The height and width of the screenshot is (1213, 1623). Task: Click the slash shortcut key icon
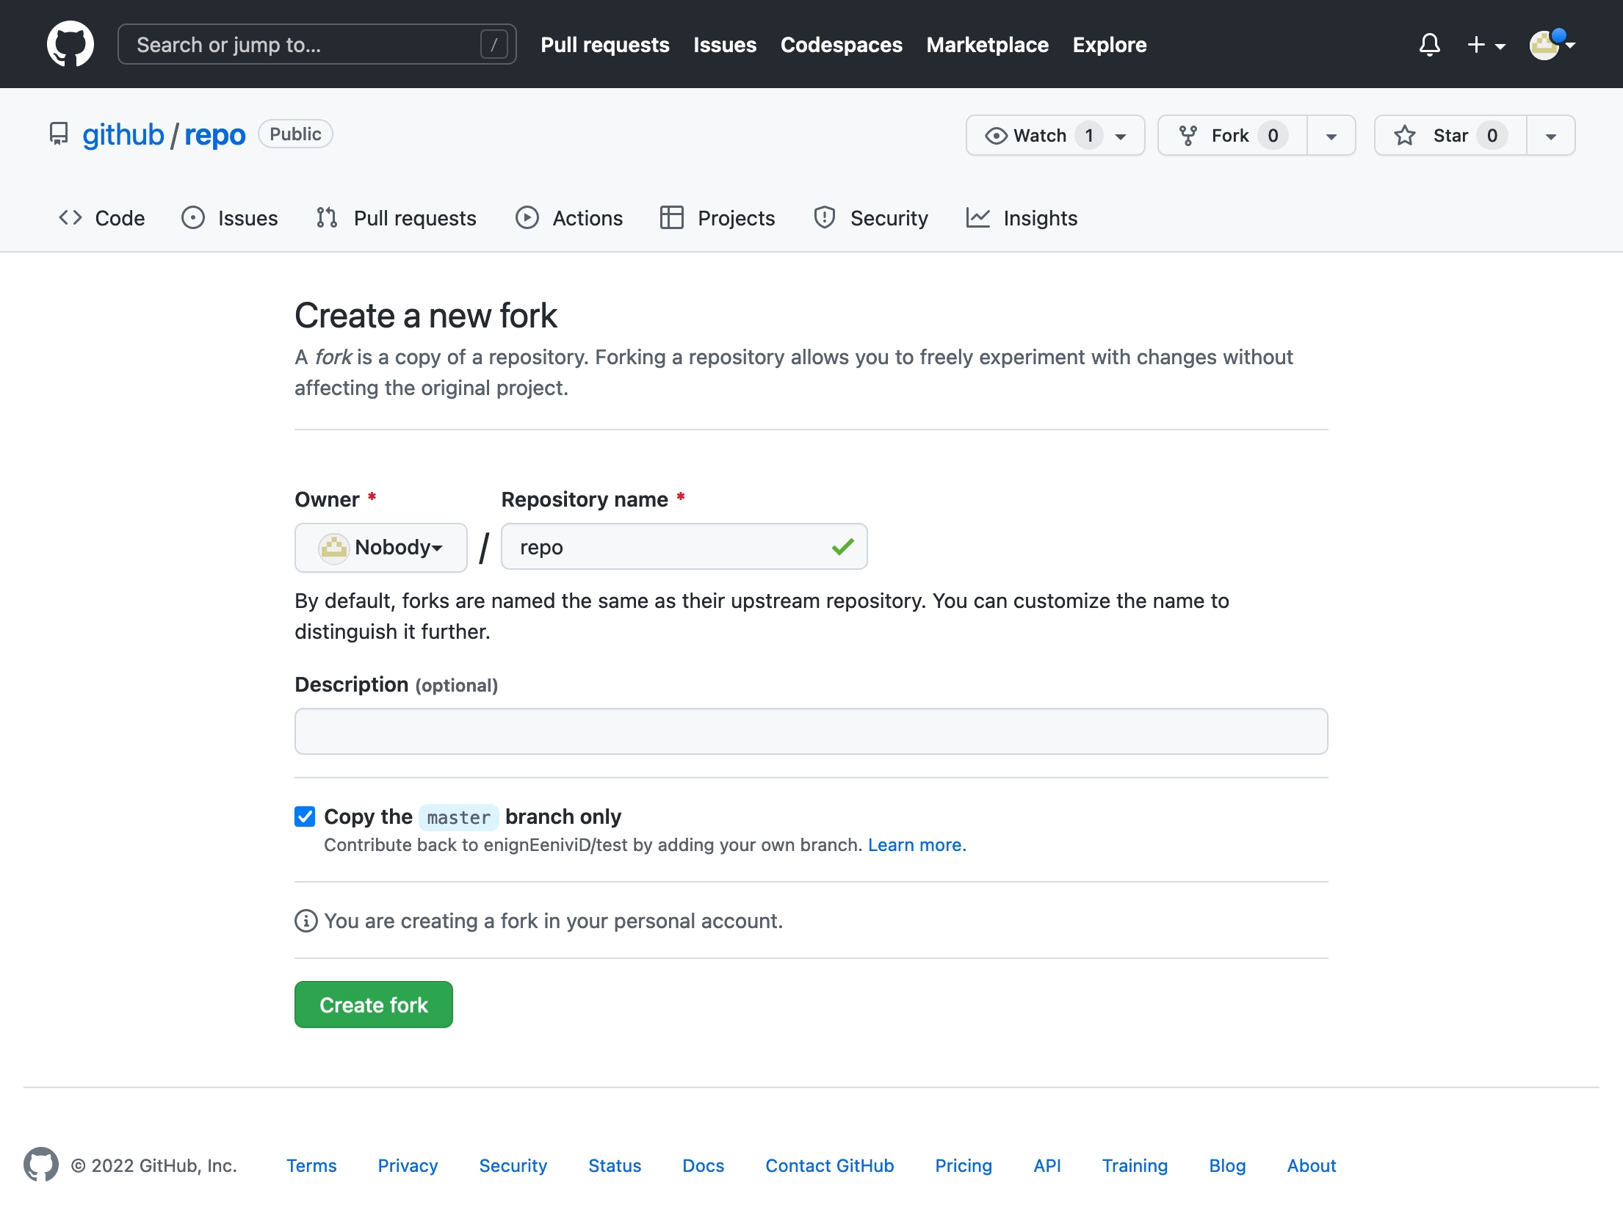[x=494, y=45]
